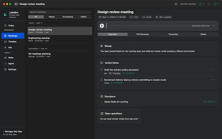The image size is (222, 139).
Task: Jump to timestamp 00:00:35
Action: (x=116, y=83)
